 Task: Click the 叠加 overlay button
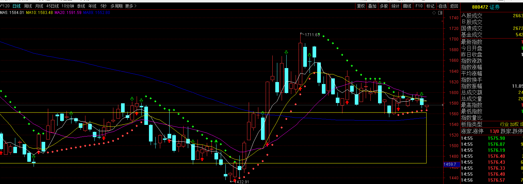click(372, 6)
